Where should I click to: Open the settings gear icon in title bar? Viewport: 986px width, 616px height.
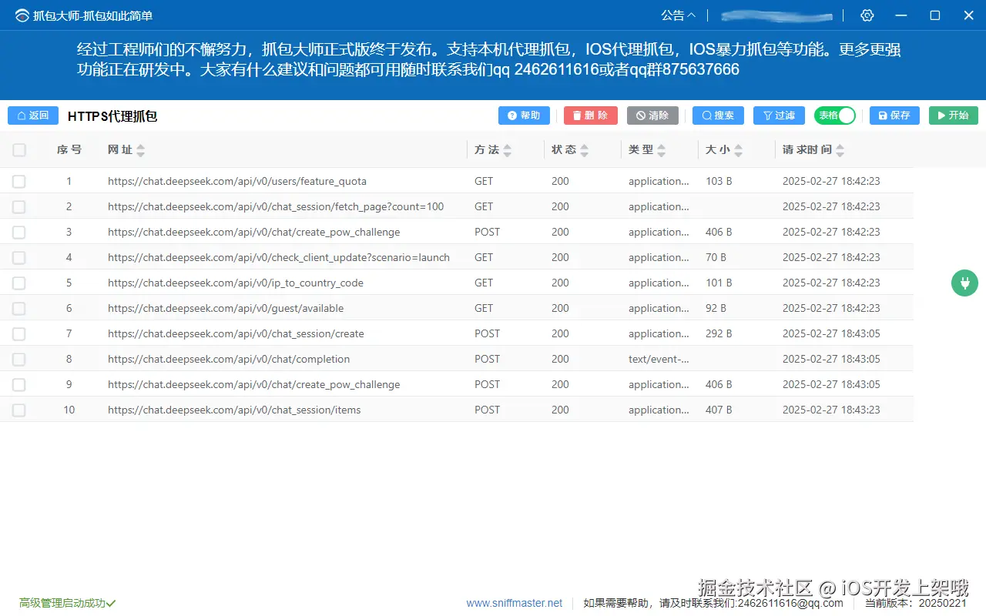coord(867,15)
